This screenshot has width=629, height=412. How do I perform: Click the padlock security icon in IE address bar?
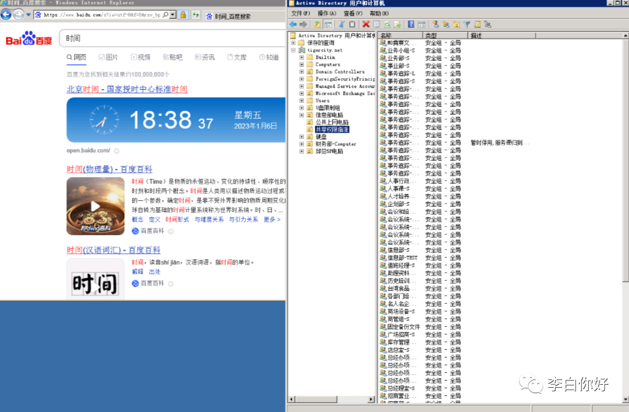pos(183,15)
